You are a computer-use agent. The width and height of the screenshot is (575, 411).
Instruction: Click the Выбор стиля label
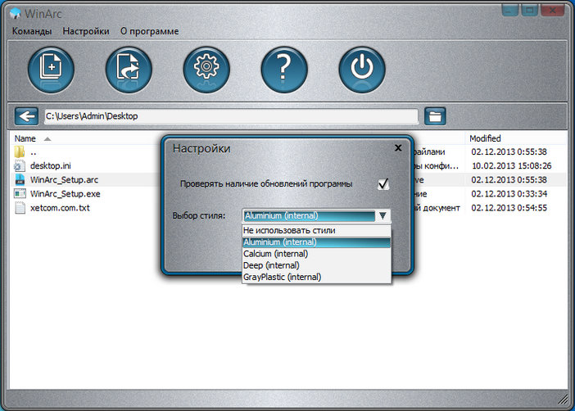pos(199,215)
